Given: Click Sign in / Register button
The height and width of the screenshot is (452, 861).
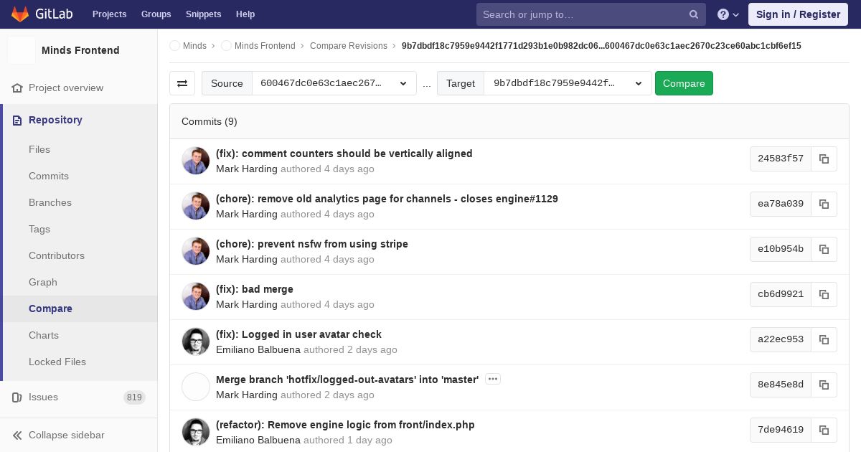Looking at the screenshot, I should click(798, 14).
